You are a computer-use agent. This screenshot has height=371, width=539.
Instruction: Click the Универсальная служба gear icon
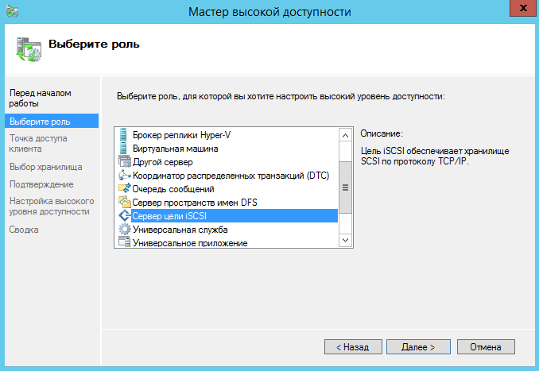(x=123, y=229)
